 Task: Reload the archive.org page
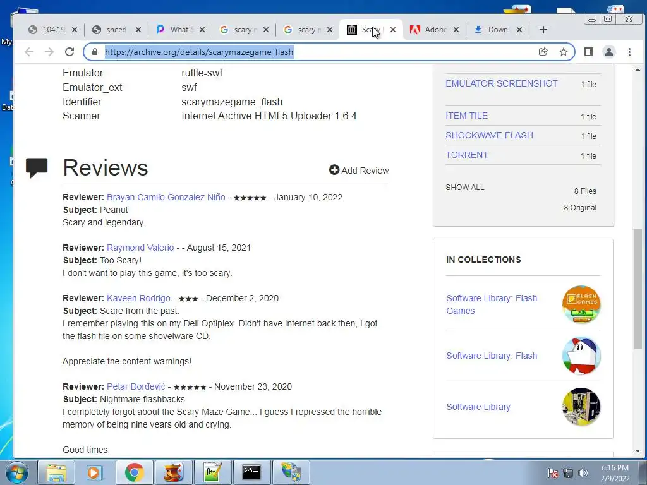tap(70, 52)
